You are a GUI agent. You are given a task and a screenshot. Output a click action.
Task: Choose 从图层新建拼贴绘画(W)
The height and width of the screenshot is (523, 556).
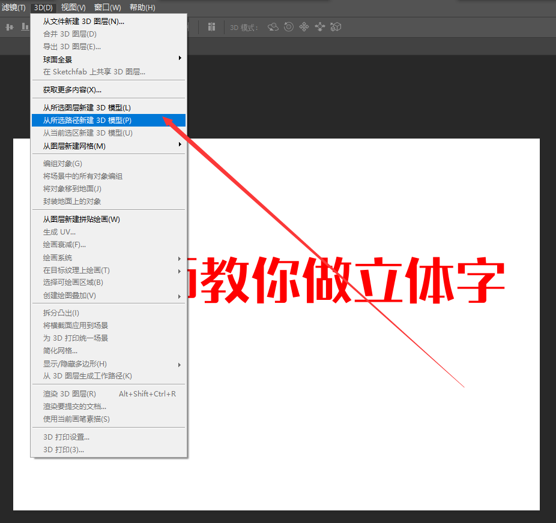point(109,219)
